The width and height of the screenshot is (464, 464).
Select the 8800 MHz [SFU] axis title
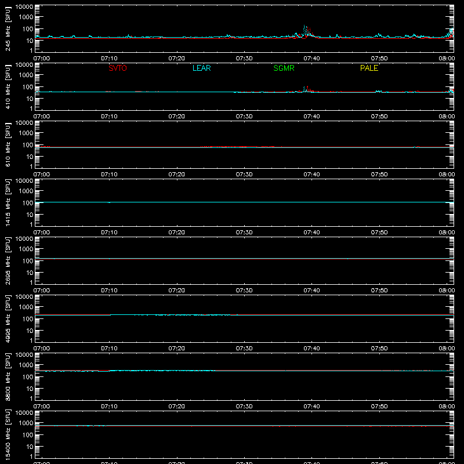8,376
